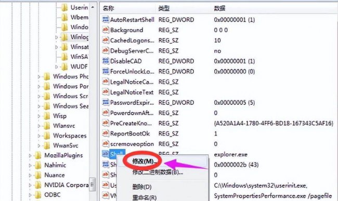This screenshot has height=201, width=338.
Task: Click PasswordExpir... REG_DWORD type cell
Action: tap(176, 103)
